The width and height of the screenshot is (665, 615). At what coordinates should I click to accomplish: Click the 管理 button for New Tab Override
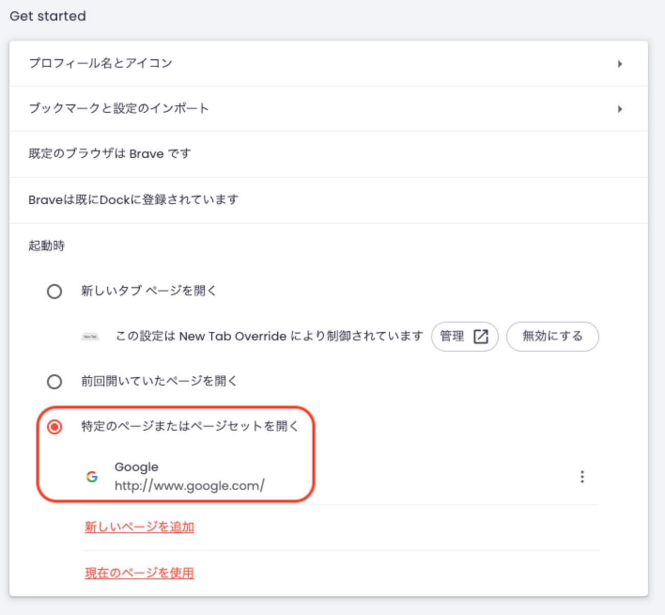coord(464,336)
